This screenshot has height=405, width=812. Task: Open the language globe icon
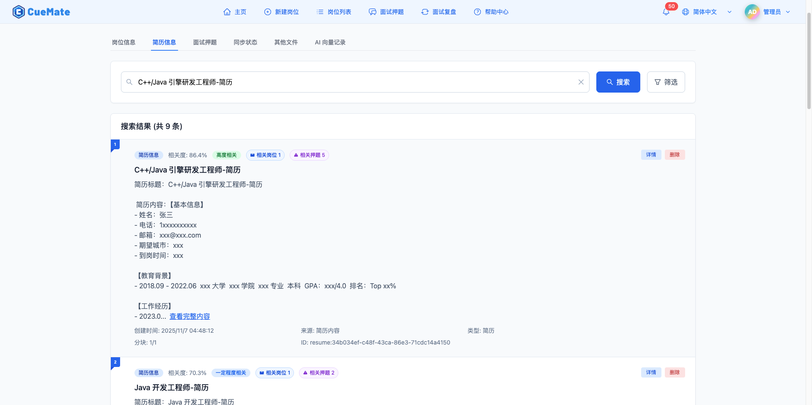(x=686, y=11)
